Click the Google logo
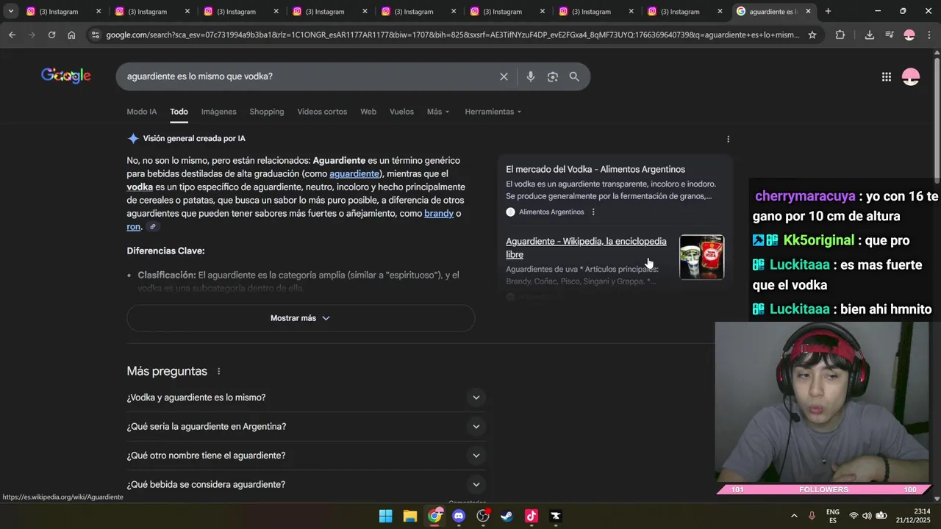The width and height of the screenshot is (941, 529). coord(66,76)
